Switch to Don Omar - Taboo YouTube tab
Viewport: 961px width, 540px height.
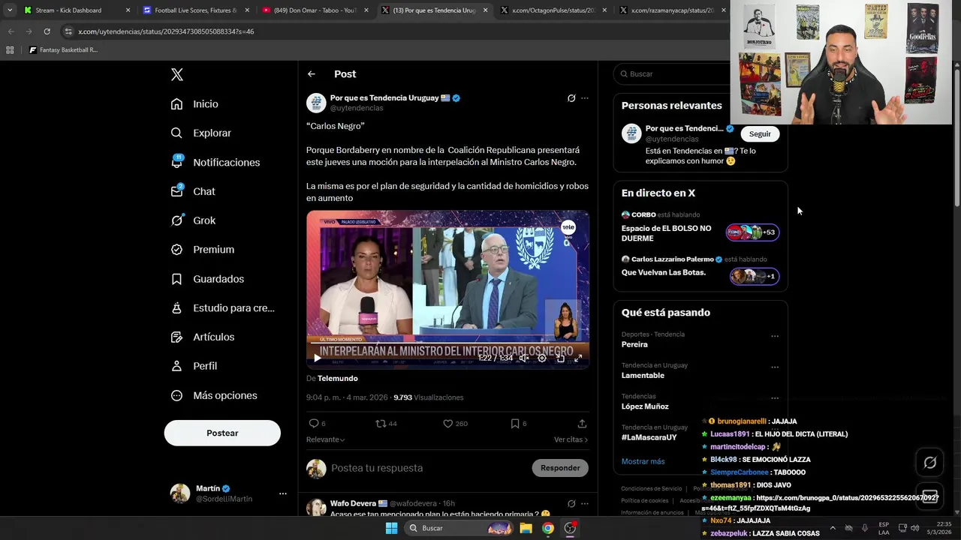click(315, 10)
